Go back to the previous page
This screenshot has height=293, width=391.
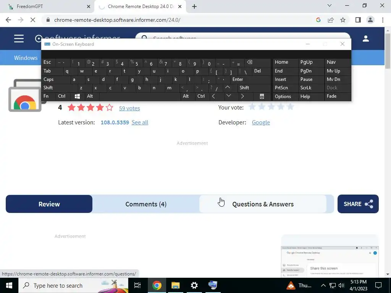point(8,20)
